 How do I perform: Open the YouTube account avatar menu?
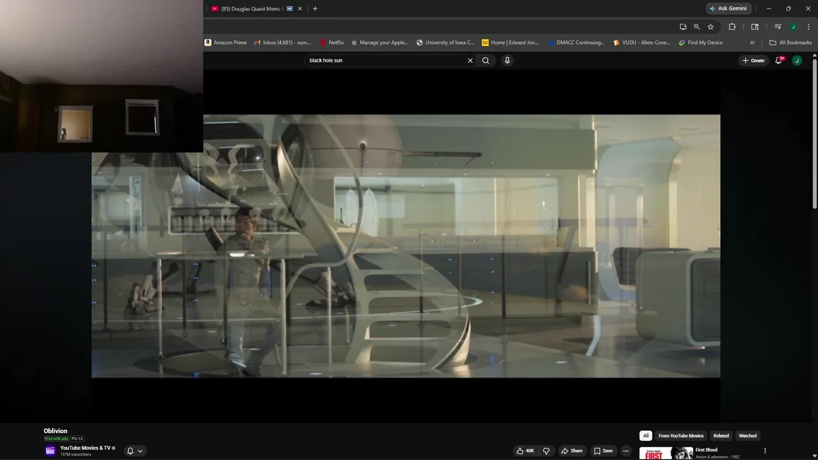tap(797, 61)
